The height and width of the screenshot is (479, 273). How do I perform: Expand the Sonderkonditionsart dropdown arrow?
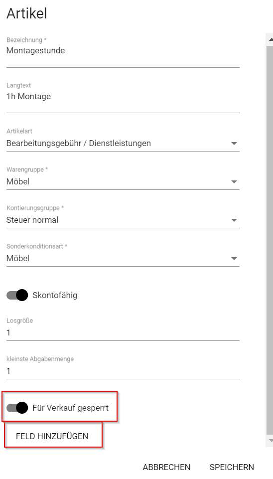point(234,258)
